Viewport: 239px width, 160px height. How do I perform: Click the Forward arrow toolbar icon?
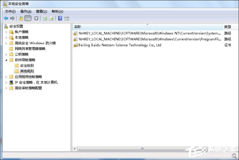12,18
